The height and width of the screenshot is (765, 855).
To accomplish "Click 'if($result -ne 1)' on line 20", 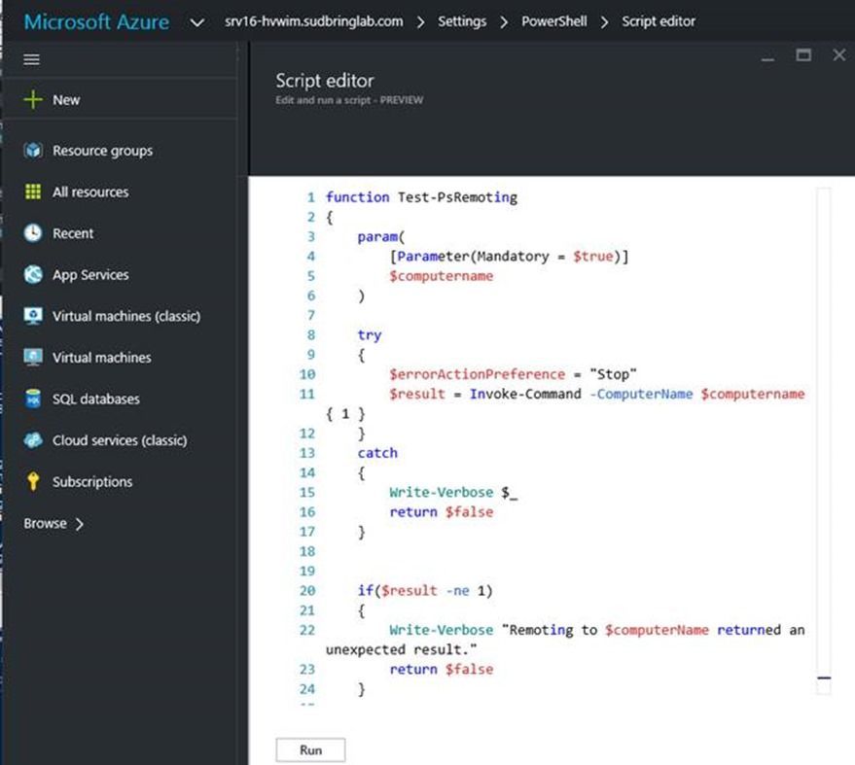I will point(425,591).
